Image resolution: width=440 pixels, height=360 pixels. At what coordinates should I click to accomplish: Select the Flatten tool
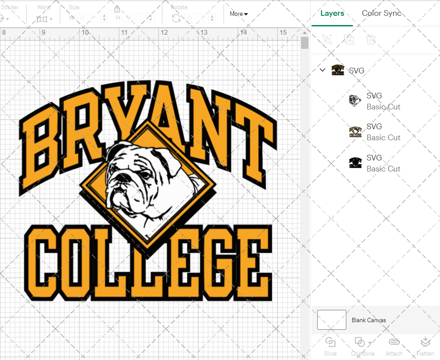coord(425,346)
